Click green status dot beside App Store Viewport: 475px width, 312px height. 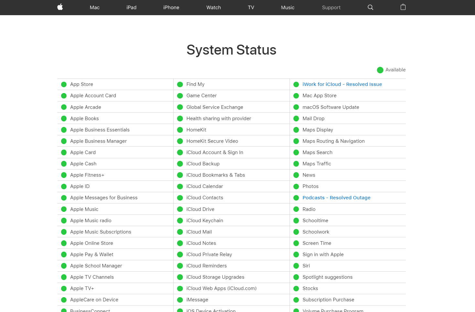click(x=64, y=84)
